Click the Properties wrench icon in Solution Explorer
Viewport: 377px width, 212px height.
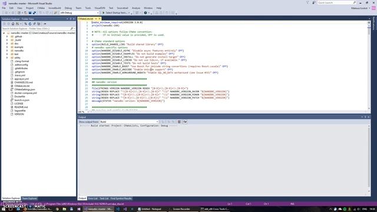click(45, 24)
